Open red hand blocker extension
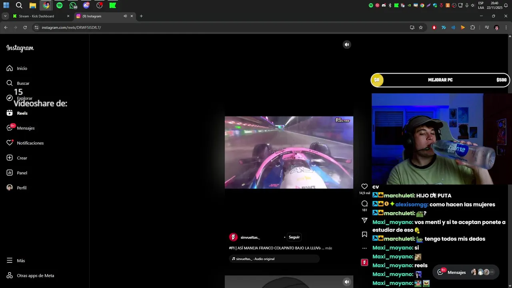Viewport: 512px width, 288px height. [434, 28]
